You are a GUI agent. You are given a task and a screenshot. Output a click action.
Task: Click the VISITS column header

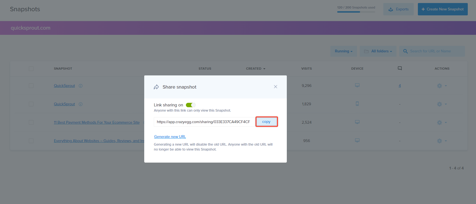(307, 69)
